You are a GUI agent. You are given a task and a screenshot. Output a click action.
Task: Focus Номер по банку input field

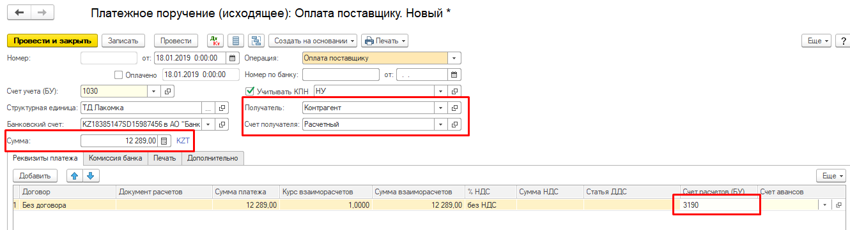tap(340, 75)
